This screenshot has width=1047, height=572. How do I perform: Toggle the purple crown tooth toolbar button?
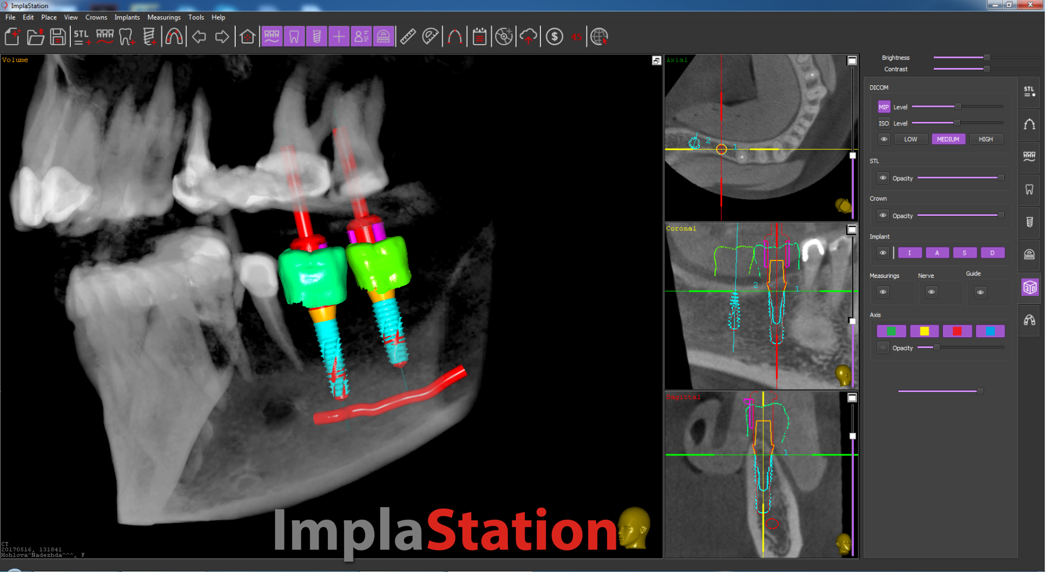tap(294, 37)
